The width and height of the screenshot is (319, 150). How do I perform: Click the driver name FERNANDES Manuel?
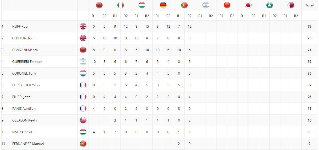[x=28, y=144]
